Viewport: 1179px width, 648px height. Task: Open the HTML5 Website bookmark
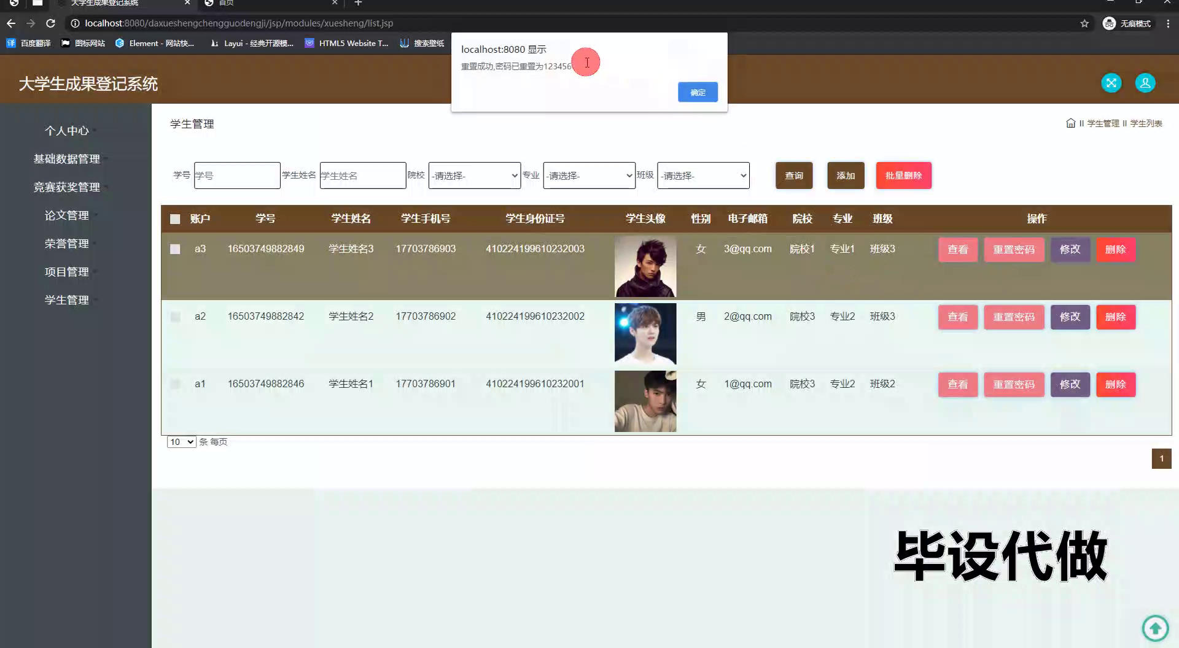click(x=346, y=43)
